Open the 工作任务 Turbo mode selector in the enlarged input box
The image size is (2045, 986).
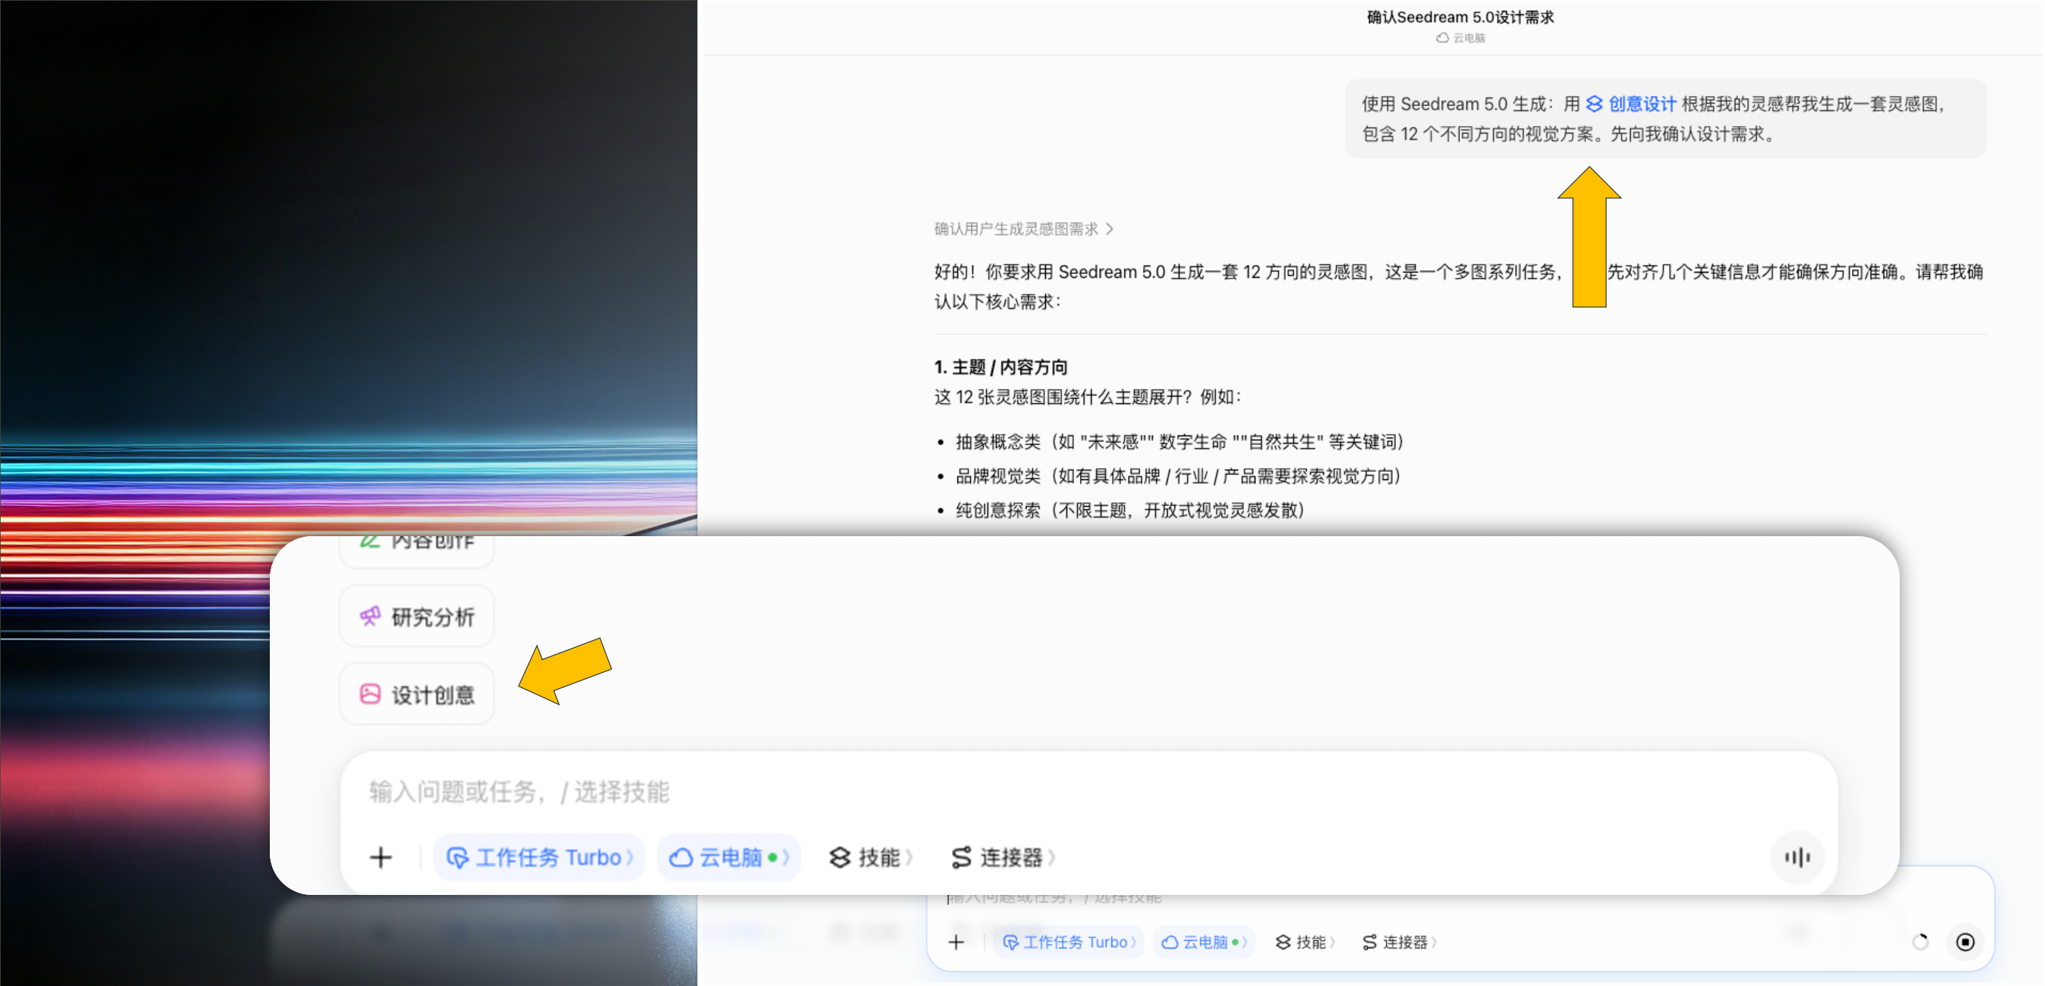point(540,857)
